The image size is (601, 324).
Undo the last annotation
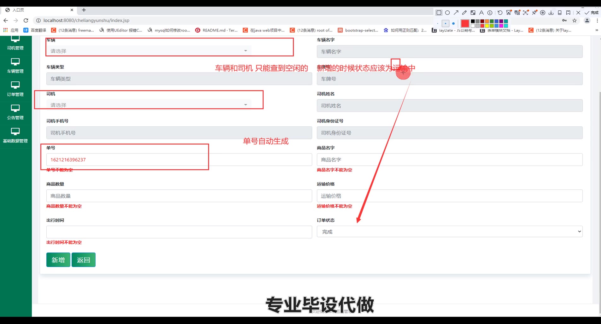500,13
